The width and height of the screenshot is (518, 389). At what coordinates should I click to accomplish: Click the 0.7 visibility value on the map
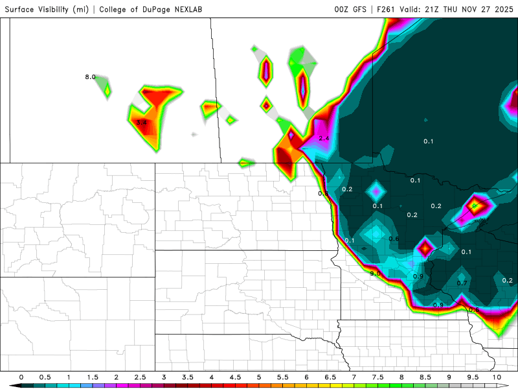(x=462, y=283)
